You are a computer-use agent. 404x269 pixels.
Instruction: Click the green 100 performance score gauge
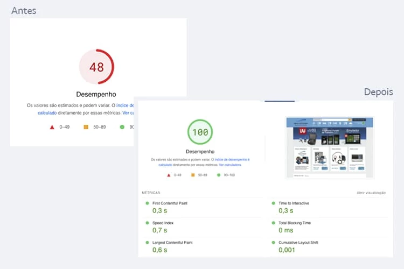[200, 132]
